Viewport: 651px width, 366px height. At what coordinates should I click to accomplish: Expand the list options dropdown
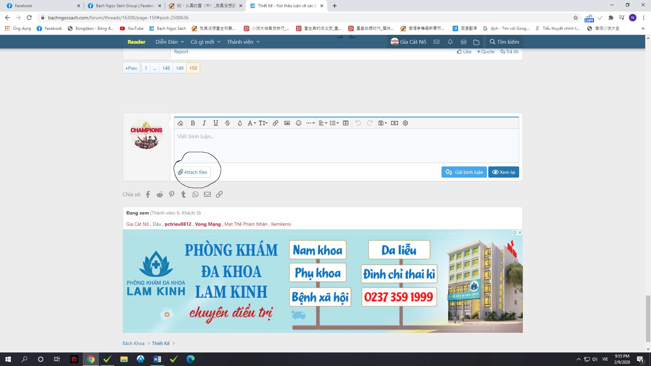click(x=334, y=123)
